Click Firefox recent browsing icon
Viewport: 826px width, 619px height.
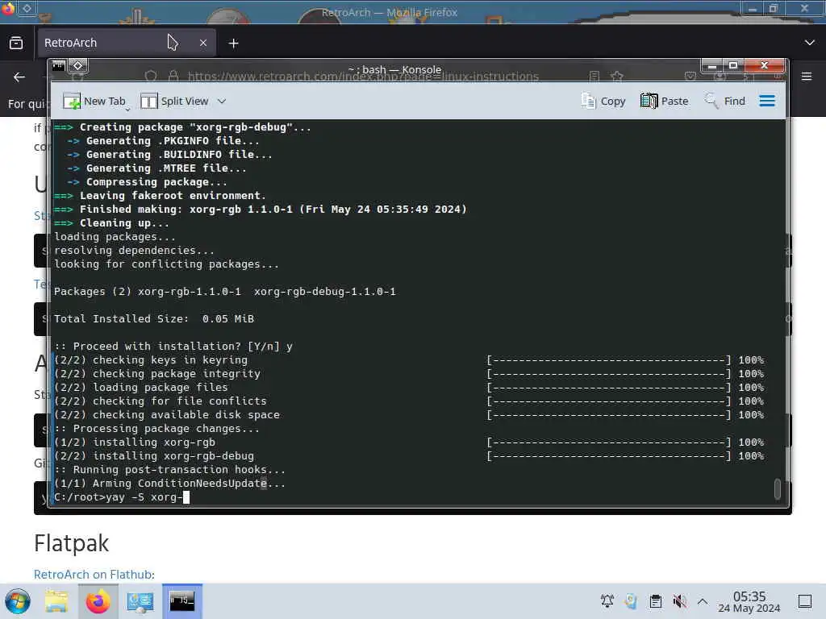click(x=16, y=43)
